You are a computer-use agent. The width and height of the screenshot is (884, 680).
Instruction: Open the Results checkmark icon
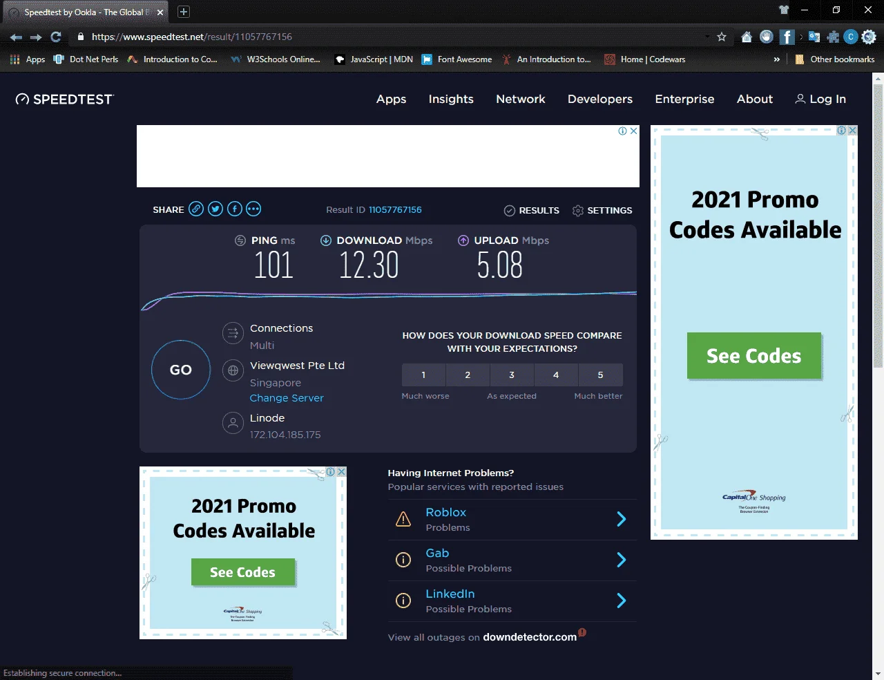coord(510,211)
